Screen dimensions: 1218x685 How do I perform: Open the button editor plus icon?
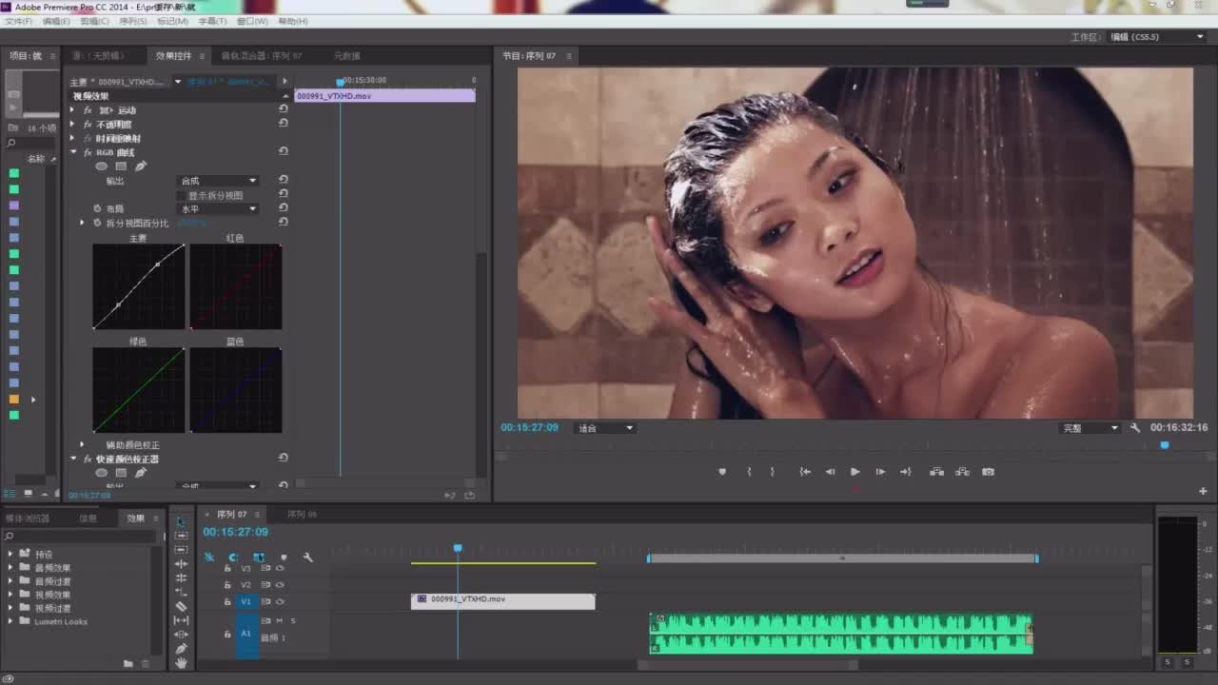pos(1203,491)
